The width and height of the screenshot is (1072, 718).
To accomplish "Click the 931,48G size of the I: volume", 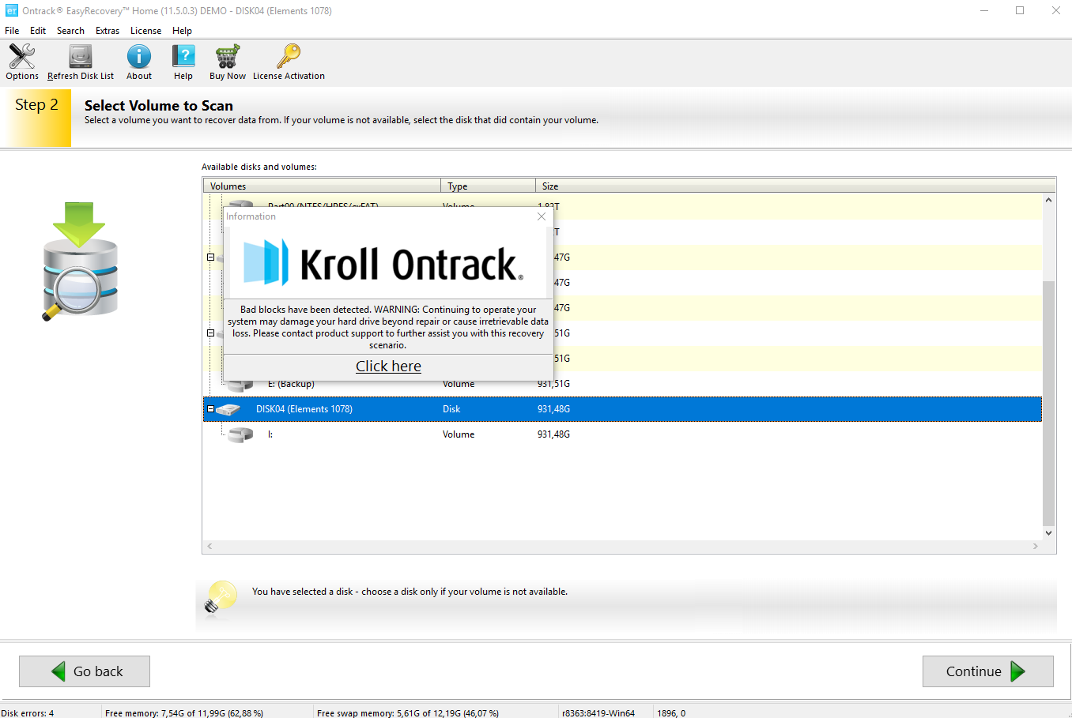I will [553, 434].
